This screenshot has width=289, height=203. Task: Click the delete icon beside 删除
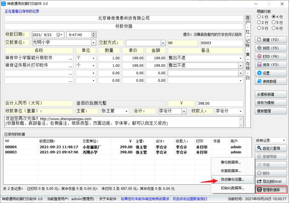coord(259,173)
